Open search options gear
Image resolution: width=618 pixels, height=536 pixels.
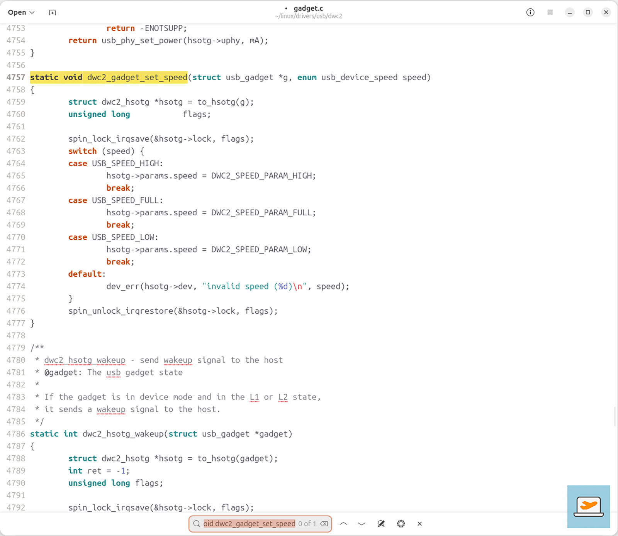click(401, 524)
